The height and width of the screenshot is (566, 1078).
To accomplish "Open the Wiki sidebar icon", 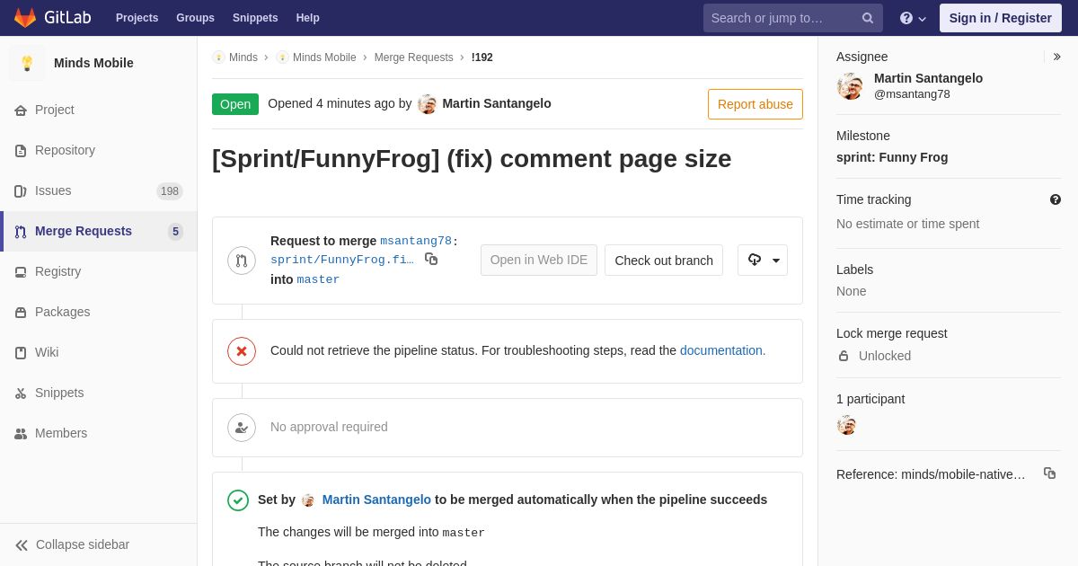I will pyautogui.click(x=21, y=353).
